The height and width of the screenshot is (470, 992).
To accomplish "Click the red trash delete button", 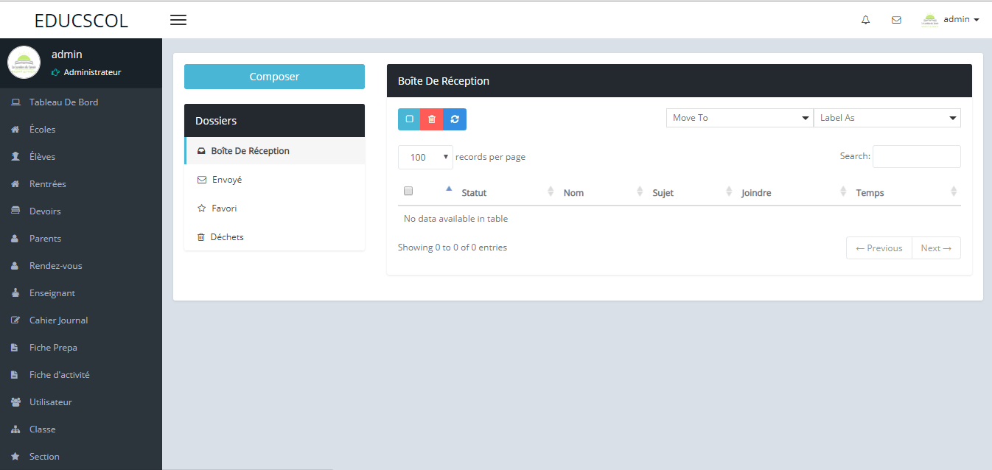I will click(432, 119).
